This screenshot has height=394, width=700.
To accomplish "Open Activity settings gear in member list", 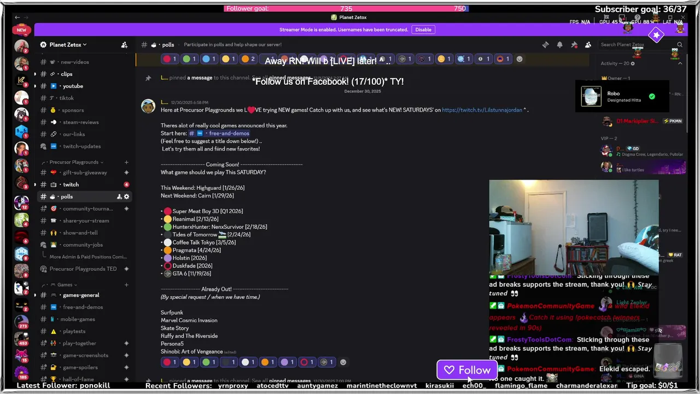I will (x=633, y=63).
